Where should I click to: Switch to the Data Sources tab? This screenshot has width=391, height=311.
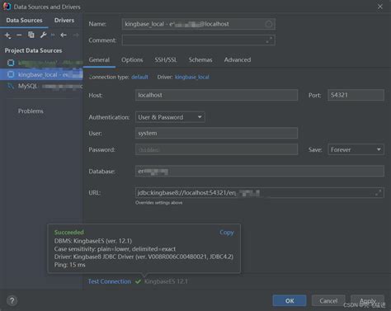(24, 21)
